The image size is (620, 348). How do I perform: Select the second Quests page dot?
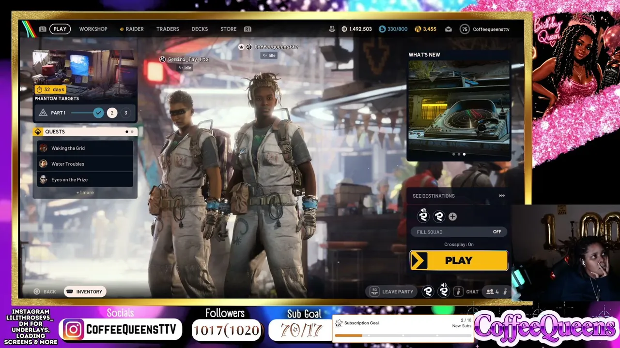coord(132,131)
